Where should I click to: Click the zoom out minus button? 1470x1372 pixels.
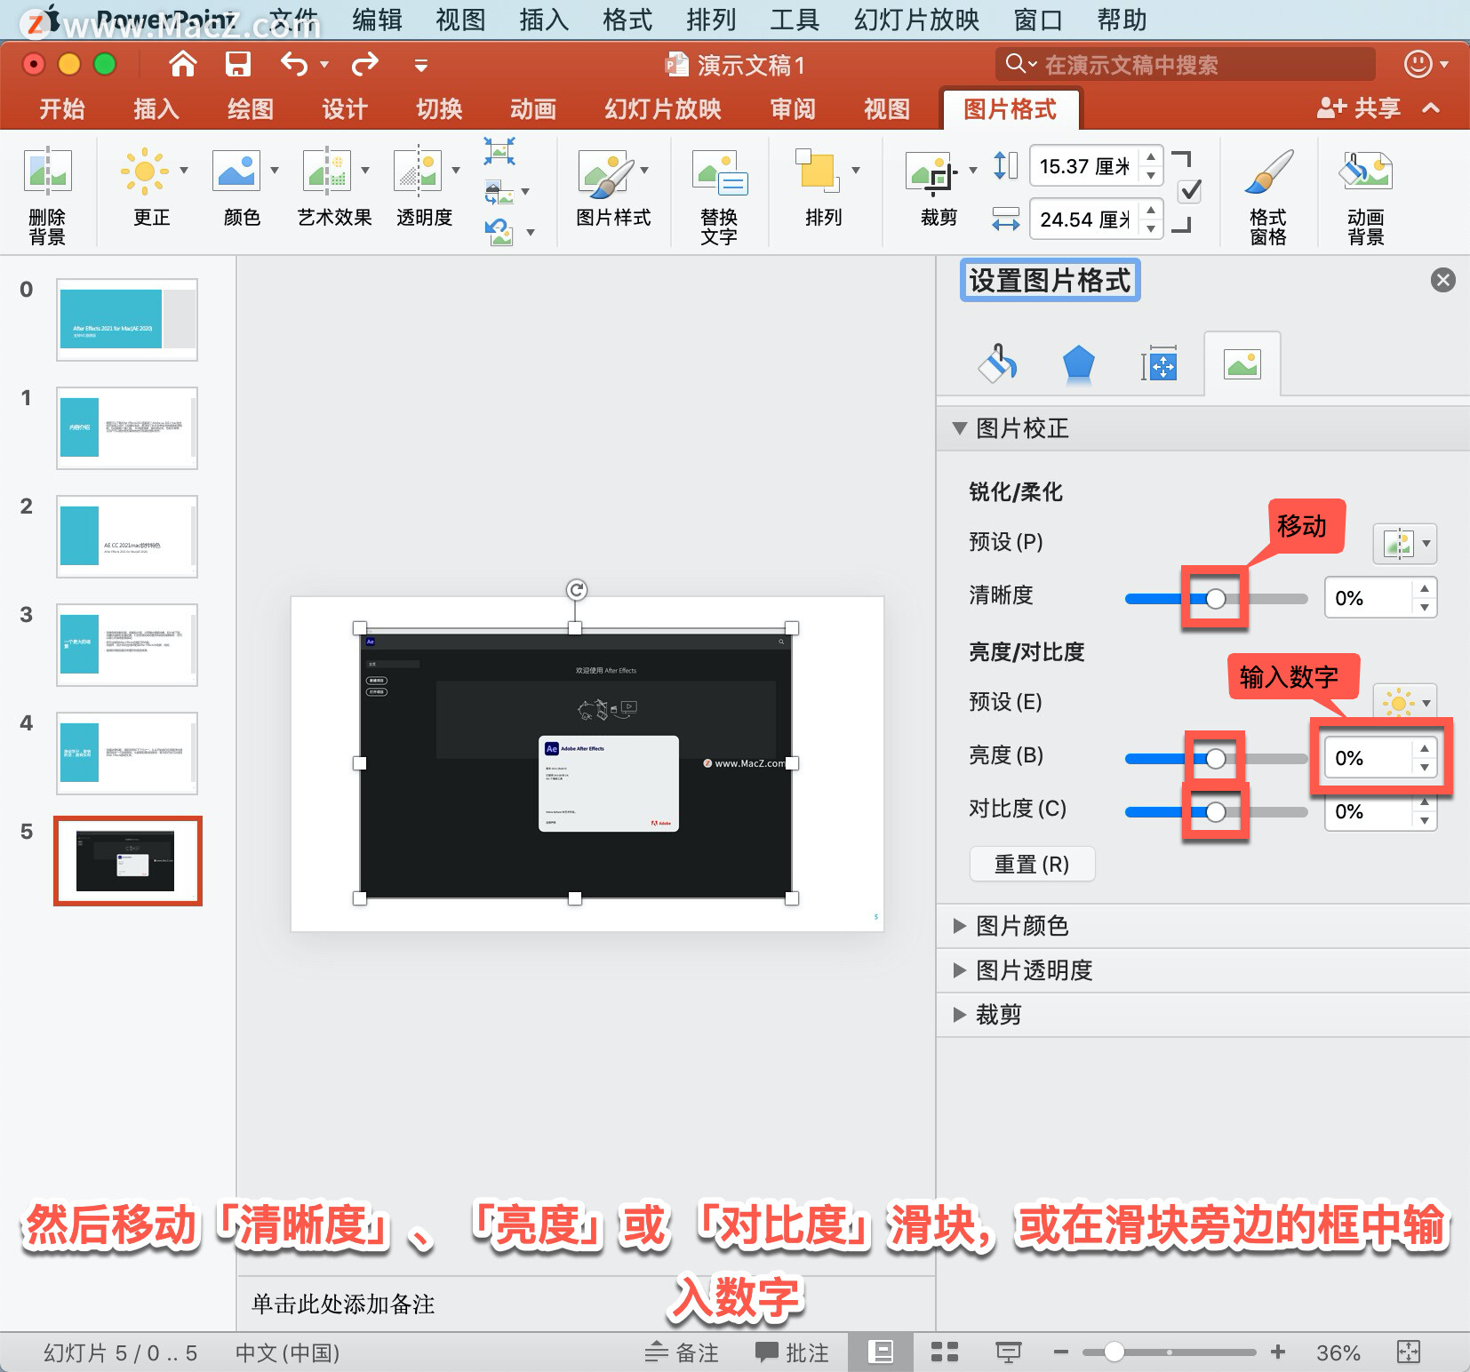coord(1060,1352)
